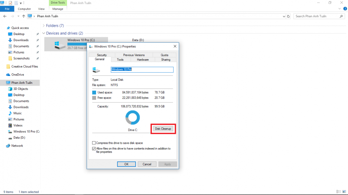Open the Network icon in sidebar

tap(8, 146)
